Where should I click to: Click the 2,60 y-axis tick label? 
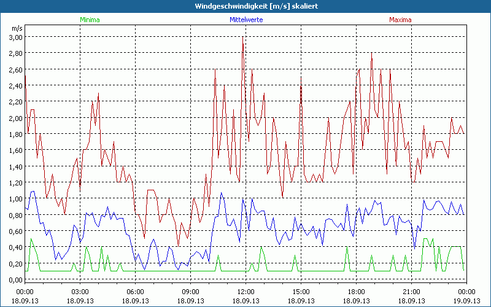pyautogui.click(x=15, y=69)
